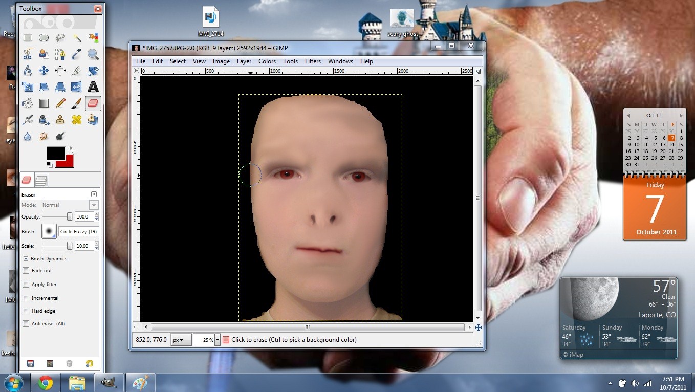The width and height of the screenshot is (695, 392).
Task: Open the brush preview thumbnail
Action: point(49,232)
